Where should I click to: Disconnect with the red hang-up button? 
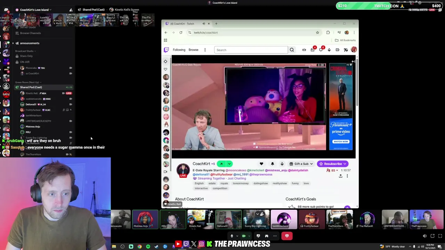[287, 236]
